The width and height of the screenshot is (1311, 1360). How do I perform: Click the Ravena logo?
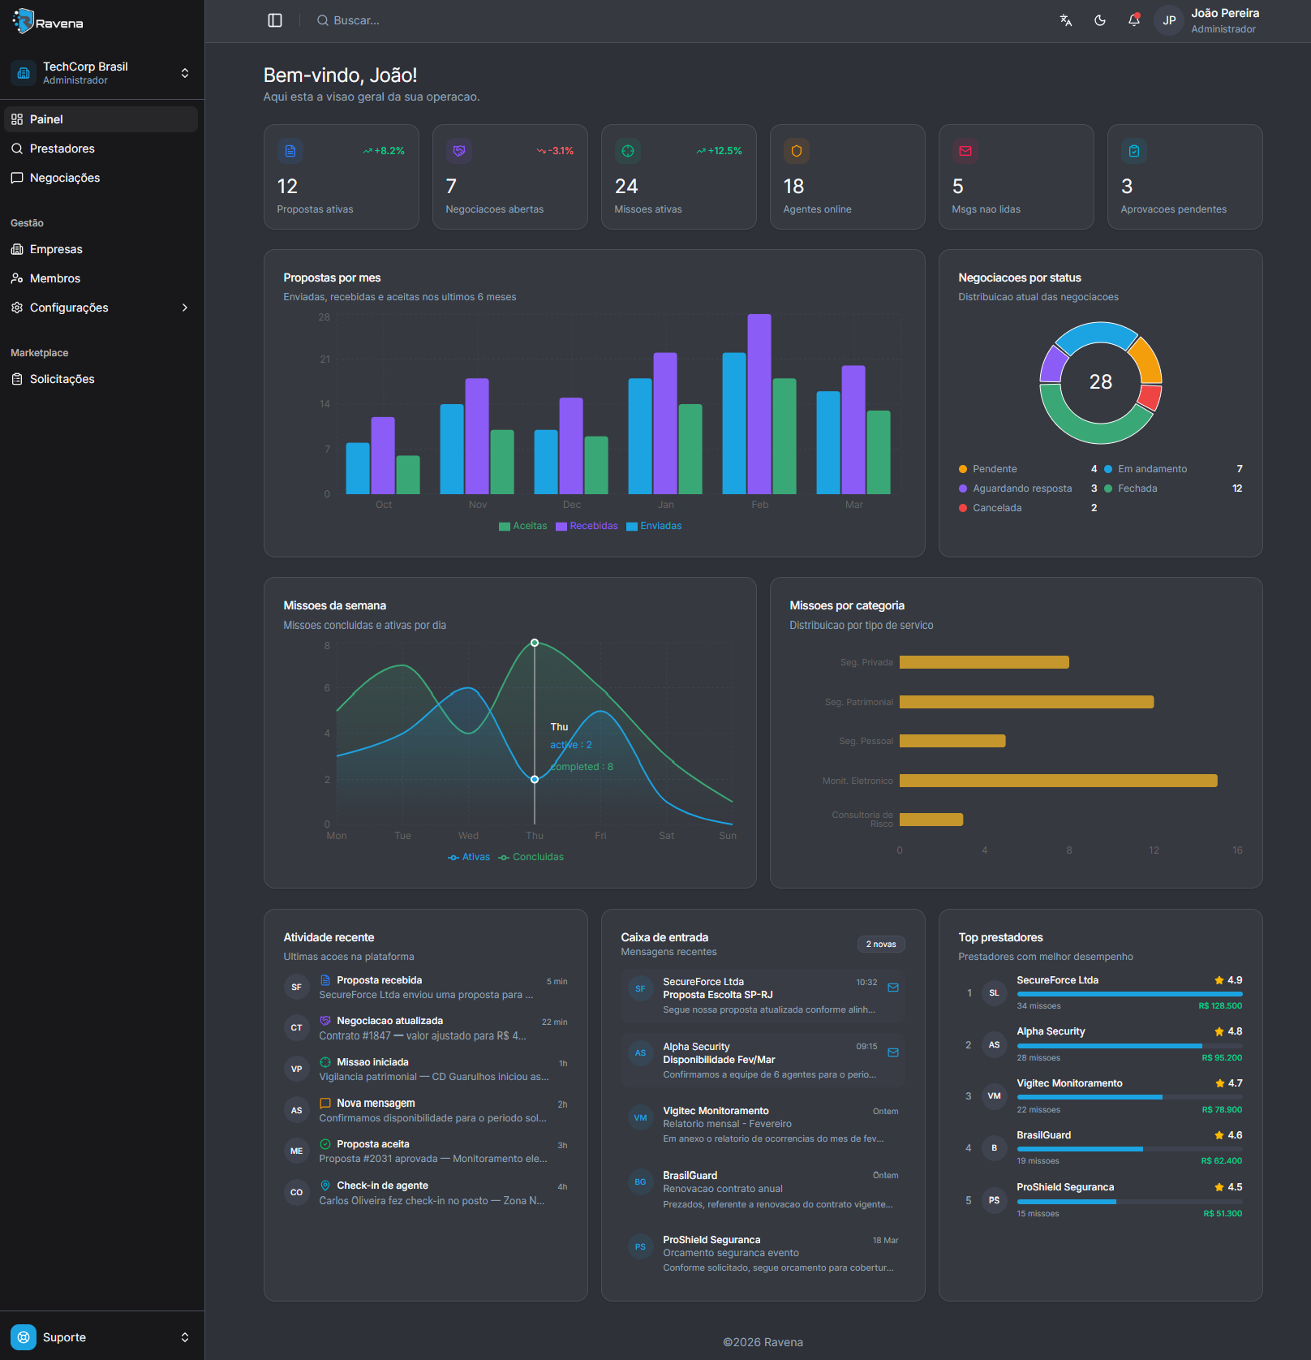point(48,21)
